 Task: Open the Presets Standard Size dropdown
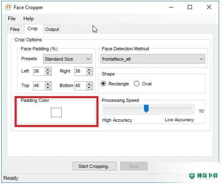coord(68,59)
